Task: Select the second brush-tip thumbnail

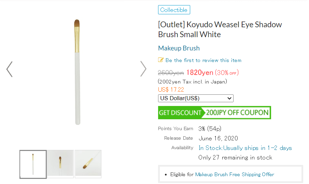Action: point(60,164)
